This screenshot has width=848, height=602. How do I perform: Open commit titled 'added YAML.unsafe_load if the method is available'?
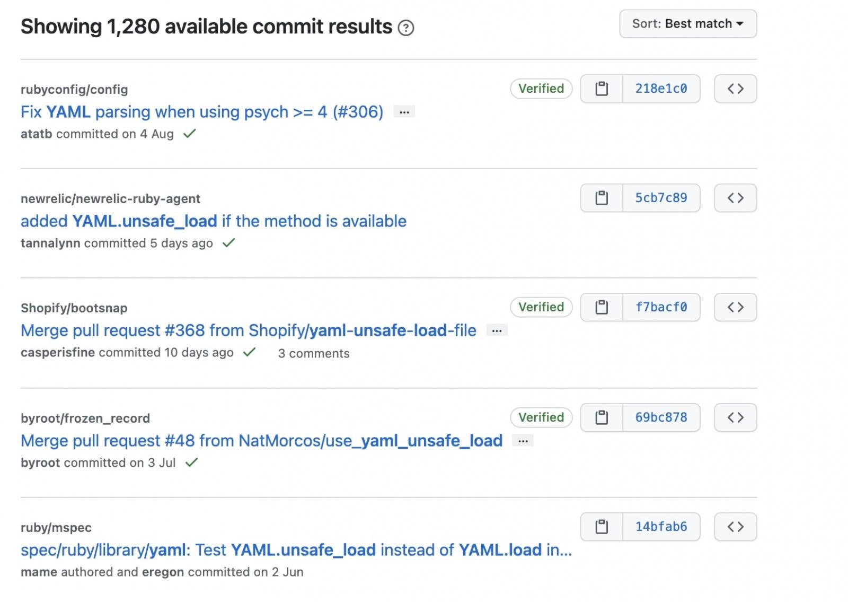(214, 221)
